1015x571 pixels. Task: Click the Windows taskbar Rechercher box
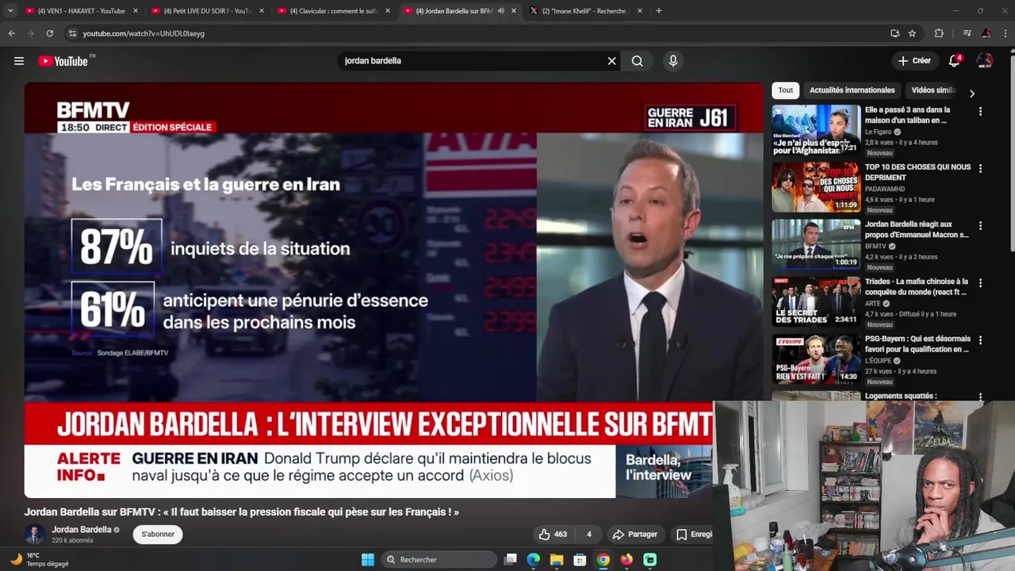[x=439, y=560]
